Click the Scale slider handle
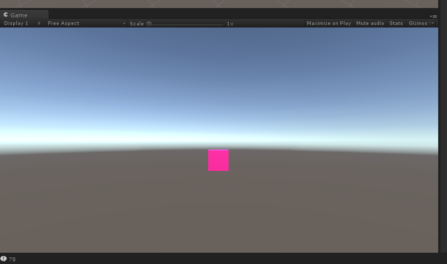 (x=149, y=24)
